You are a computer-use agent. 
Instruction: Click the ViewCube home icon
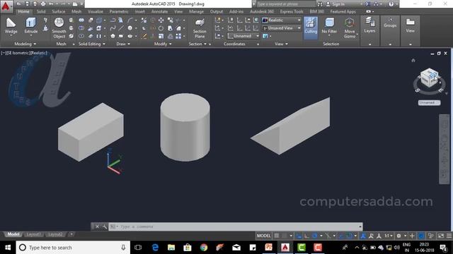point(413,60)
